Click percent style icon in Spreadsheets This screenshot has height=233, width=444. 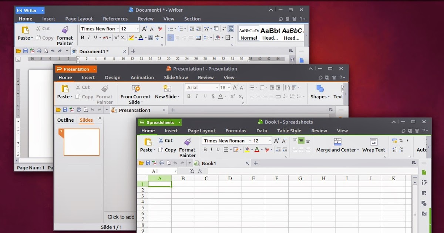pos(401,141)
